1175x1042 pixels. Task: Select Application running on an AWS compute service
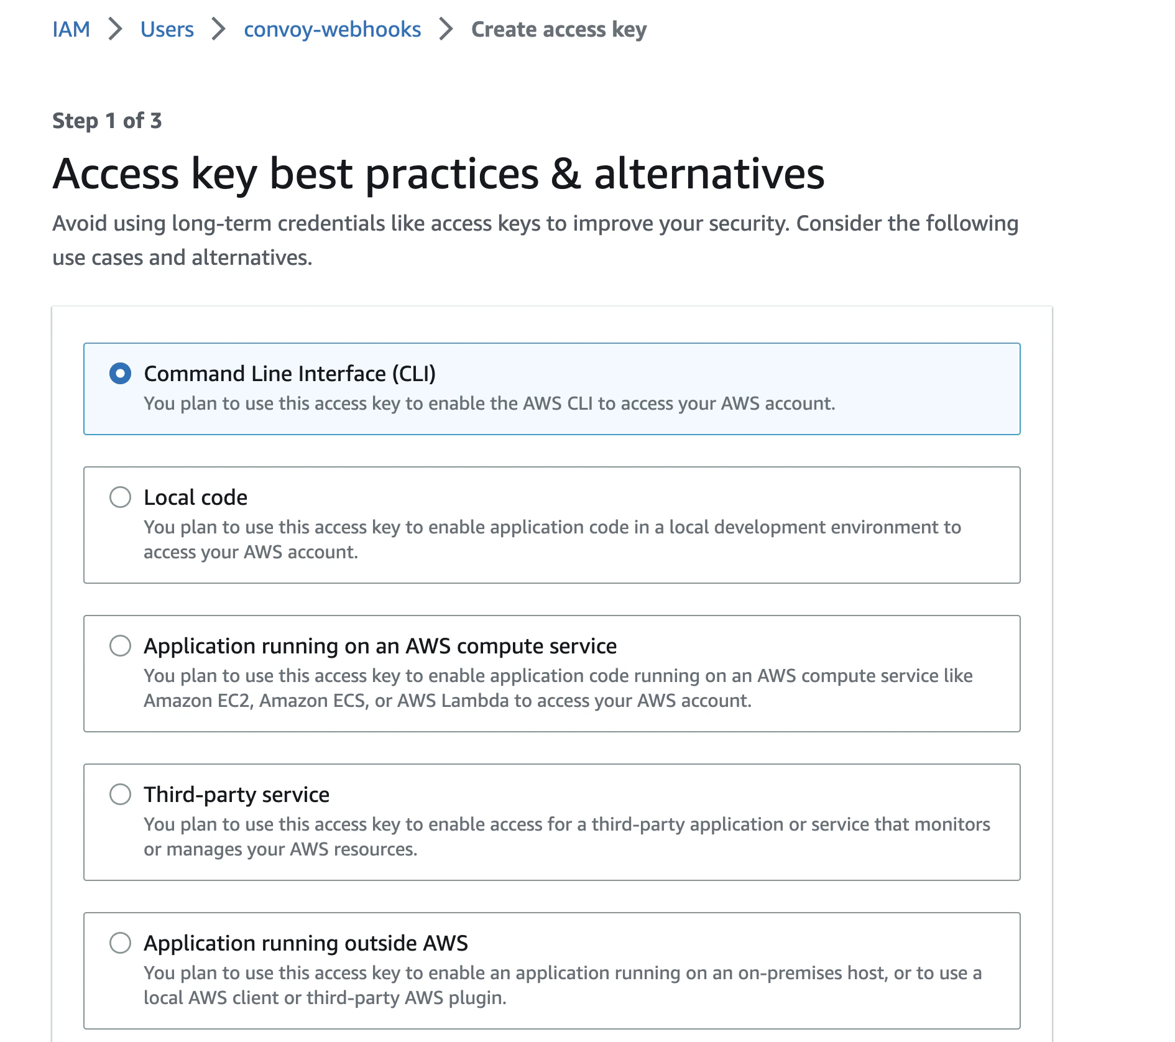121,646
